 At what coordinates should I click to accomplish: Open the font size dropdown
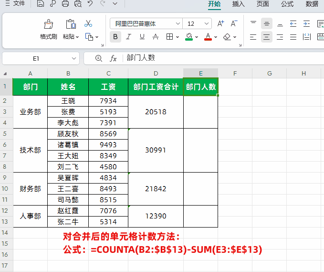pyautogui.click(x=207, y=23)
